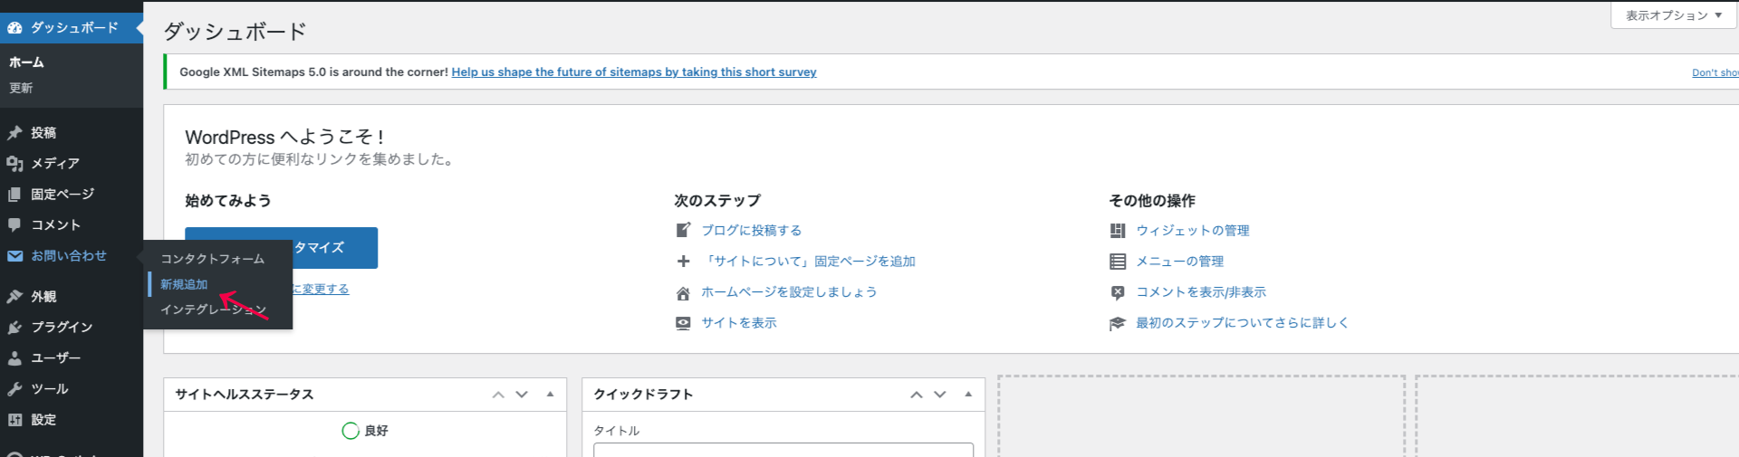Move クイックドラフト panel down
The width and height of the screenshot is (1739, 457).
pos(940,395)
